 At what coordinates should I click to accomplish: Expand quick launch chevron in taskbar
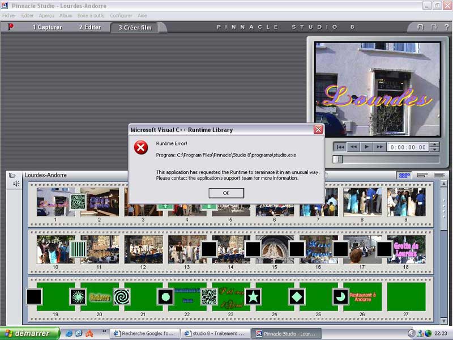tap(104, 331)
